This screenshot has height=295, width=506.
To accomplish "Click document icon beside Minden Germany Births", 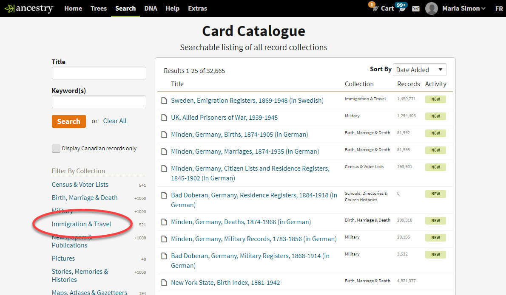I will 164,135.
